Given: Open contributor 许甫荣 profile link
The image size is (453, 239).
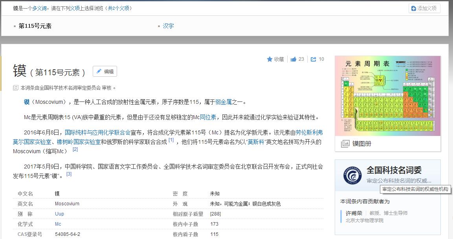Looking at the screenshot, I should (x=354, y=213).
